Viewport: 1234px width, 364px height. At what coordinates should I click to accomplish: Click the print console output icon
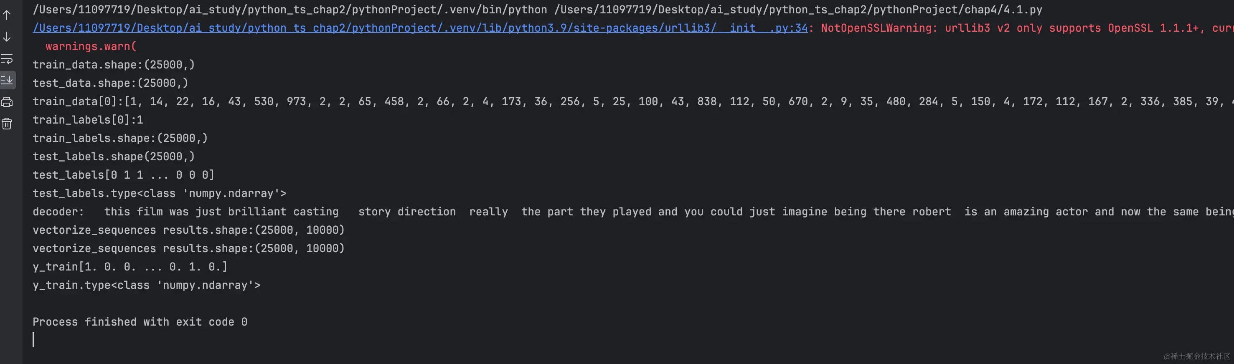point(7,101)
